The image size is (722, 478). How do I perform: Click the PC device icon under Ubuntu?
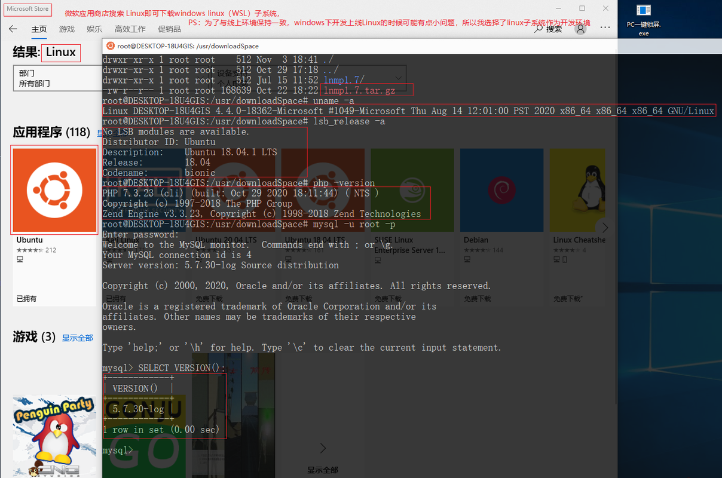click(x=20, y=260)
